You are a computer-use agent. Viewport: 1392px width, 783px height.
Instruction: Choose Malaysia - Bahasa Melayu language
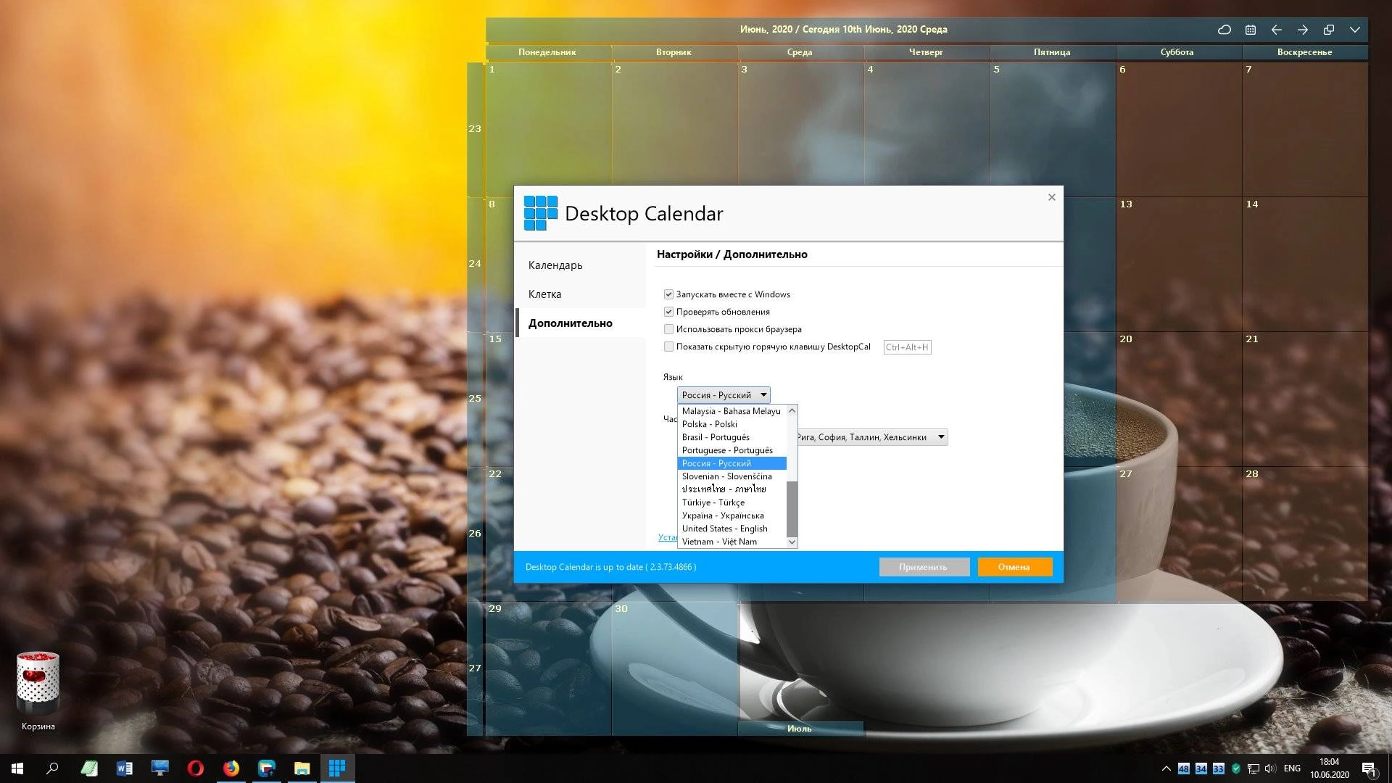[x=732, y=411]
